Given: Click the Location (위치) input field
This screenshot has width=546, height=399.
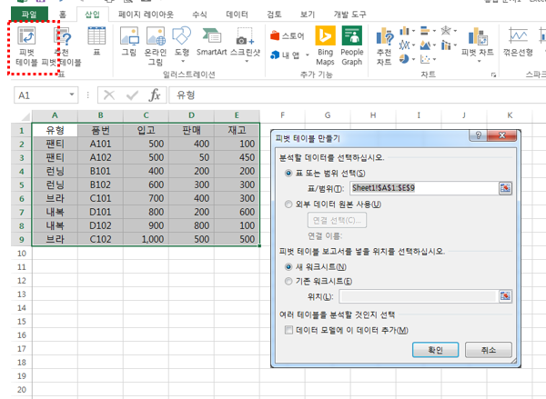Looking at the screenshot, I should click(x=418, y=296).
